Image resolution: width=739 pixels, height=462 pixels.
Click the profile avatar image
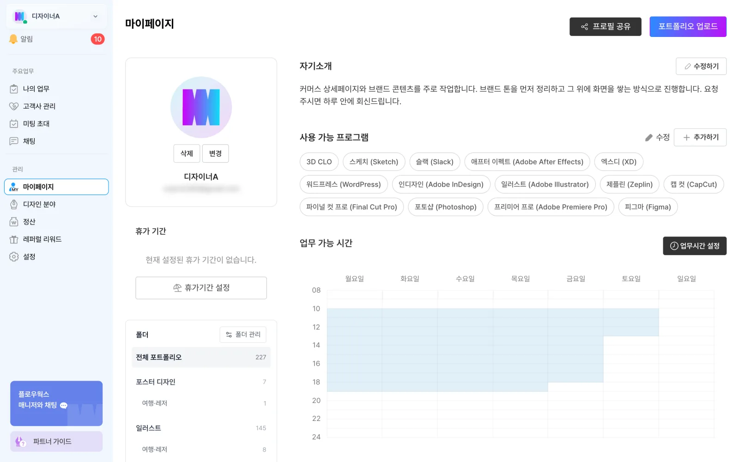coord(201,107)
